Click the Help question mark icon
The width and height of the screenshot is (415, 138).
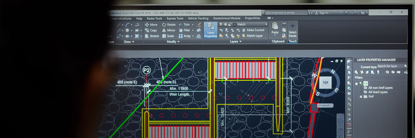pyautogui.click(x=363, y=12)
